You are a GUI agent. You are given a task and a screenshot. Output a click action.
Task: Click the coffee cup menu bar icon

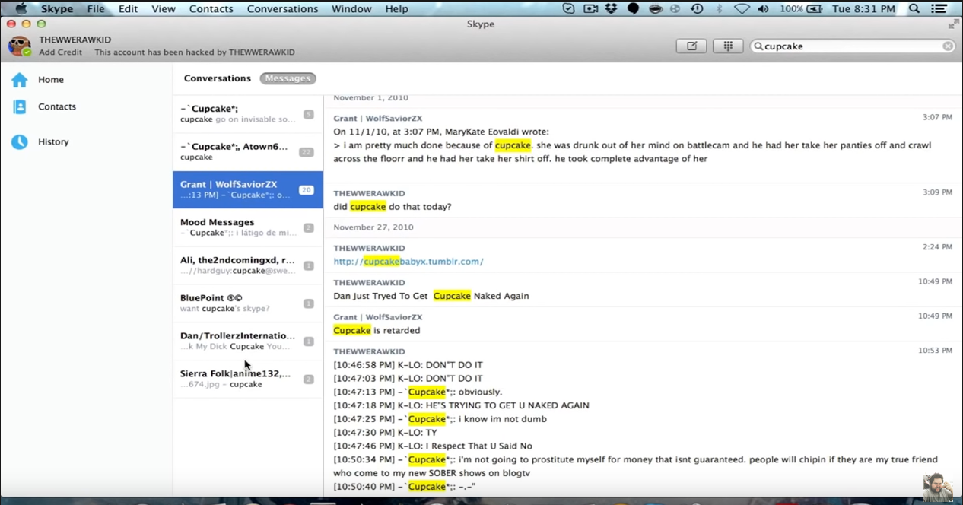655,9
